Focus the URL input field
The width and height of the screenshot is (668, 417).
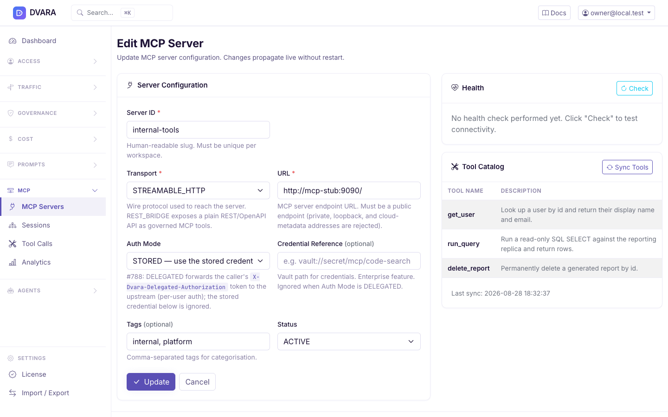(x=349, y=190)
